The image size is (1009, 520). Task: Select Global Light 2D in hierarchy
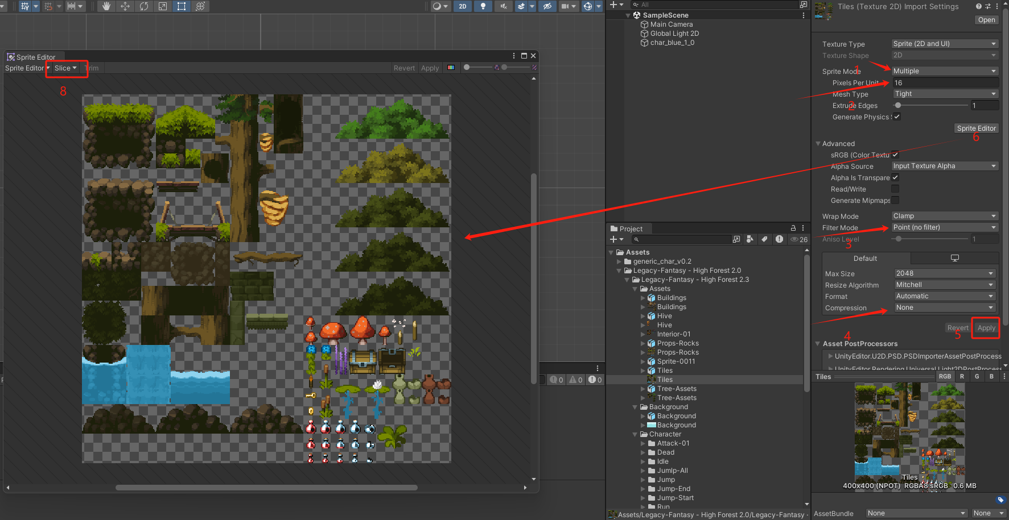[674, 34]
